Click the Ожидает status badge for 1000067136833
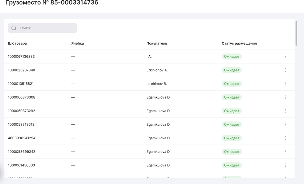 pyautogui.click(x=232, y=57)
